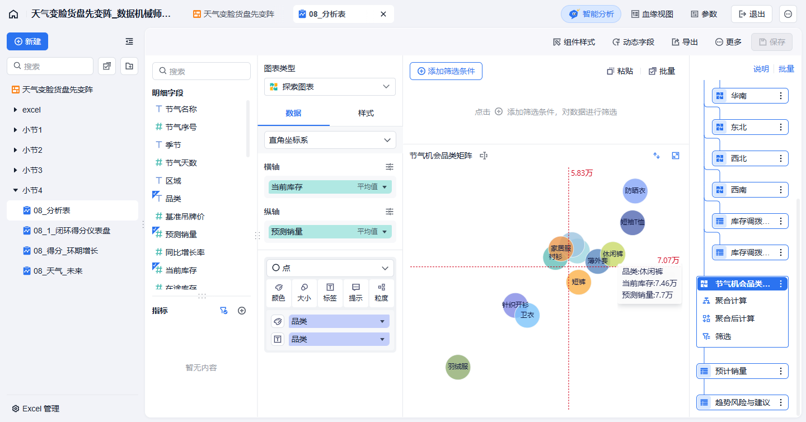This screenshot has height=422, width=806.
Task: Click the Tooltip mark icon
Action: [356, 293]
